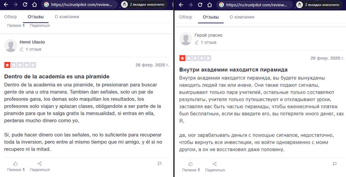Switch to the Обзор tab in the left window

tap(10, 17)
